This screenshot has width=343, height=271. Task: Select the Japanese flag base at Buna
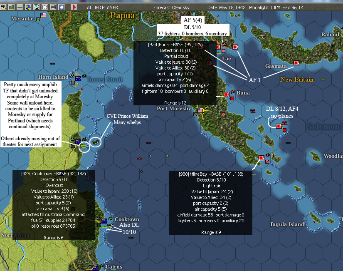[227, 94]
